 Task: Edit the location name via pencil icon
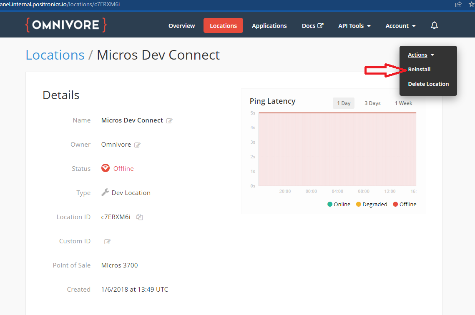169,120
